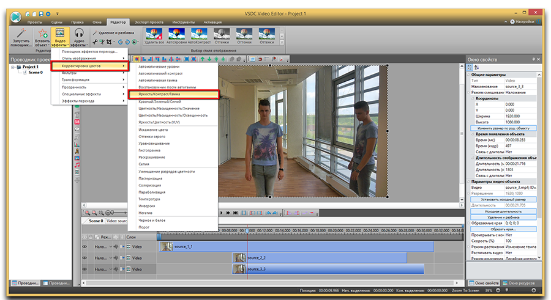Collapse the Координаты section

point(473,98)
